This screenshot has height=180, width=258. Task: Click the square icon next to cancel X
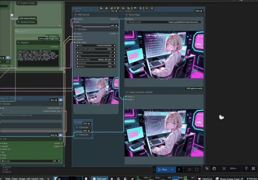(x=197, y=170)
